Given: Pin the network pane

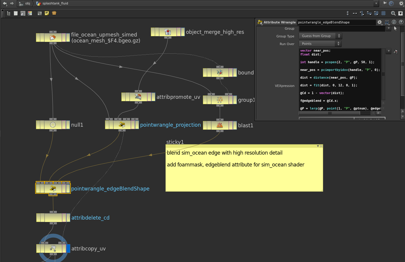Looking at the screenshot, I should point(384,4).
